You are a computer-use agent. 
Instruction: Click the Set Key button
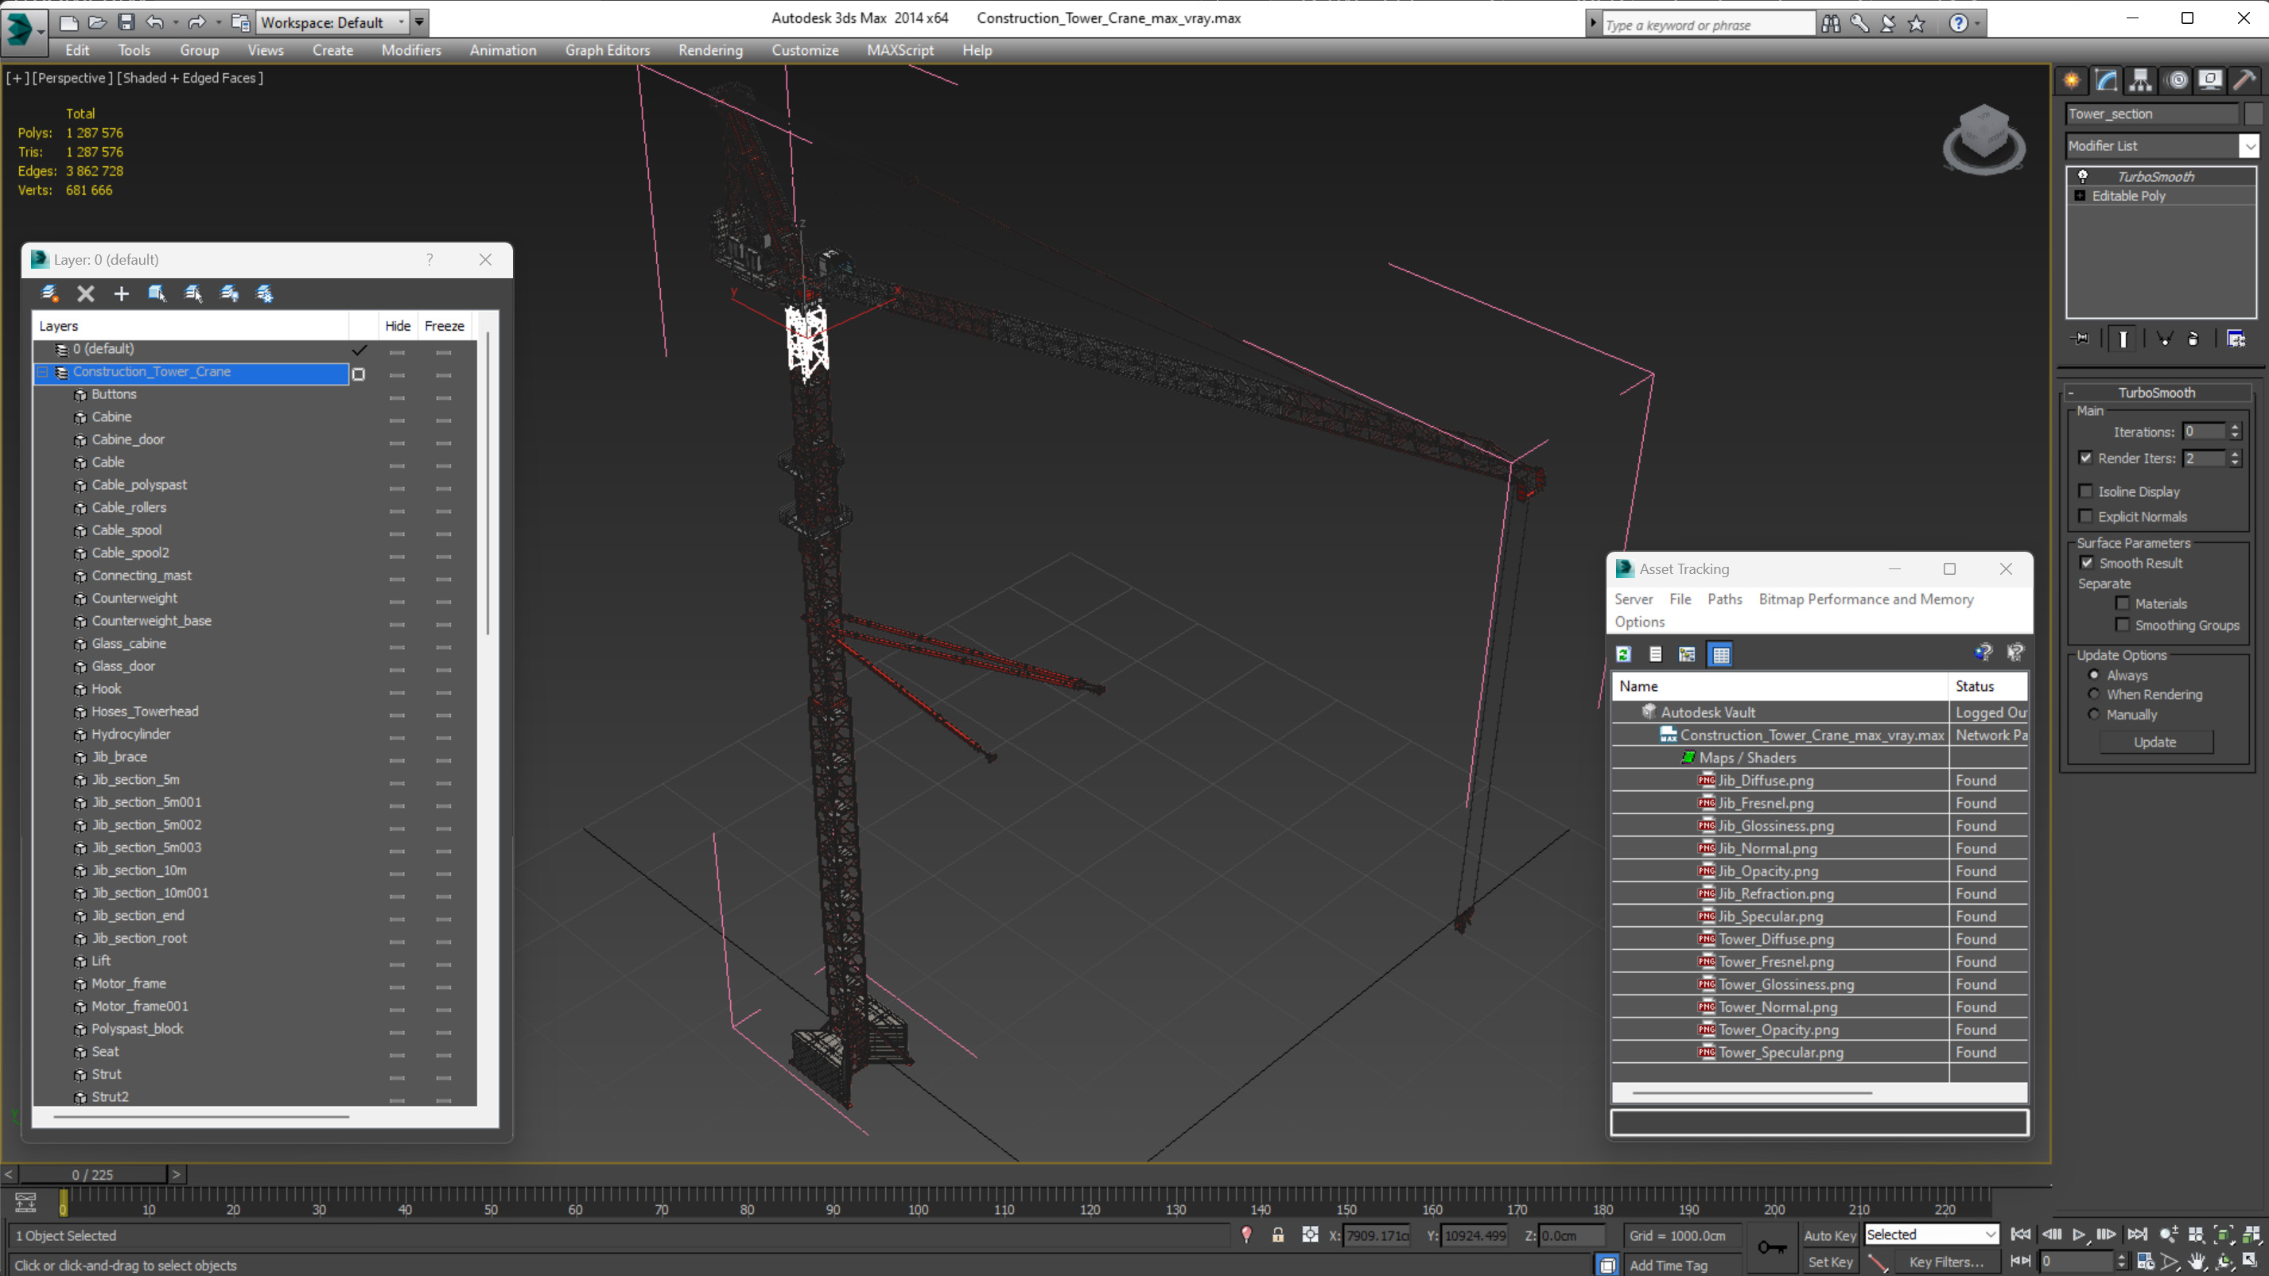(x=1830, y=1262)
